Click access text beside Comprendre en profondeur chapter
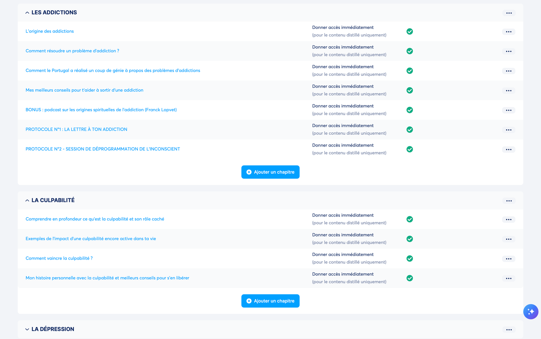Screen dimensions: 541x339 tap(349, 219)
